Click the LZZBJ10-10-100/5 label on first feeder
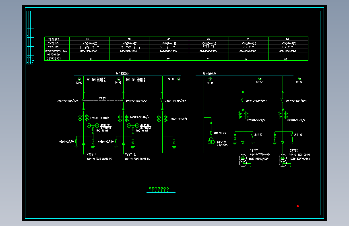This screenshot has width=349, height=226. [x=100, y=118]
